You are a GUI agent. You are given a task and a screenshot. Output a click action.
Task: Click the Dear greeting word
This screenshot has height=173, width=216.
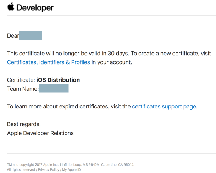pos(13,36)
